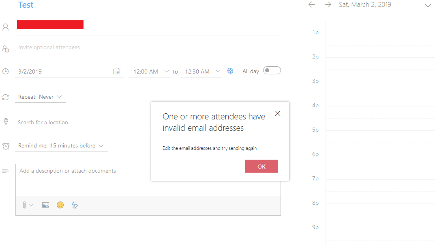Viewport: 435px width, 247px height.
Task: Show formatting options icon
Action: [x=75, y=205]
